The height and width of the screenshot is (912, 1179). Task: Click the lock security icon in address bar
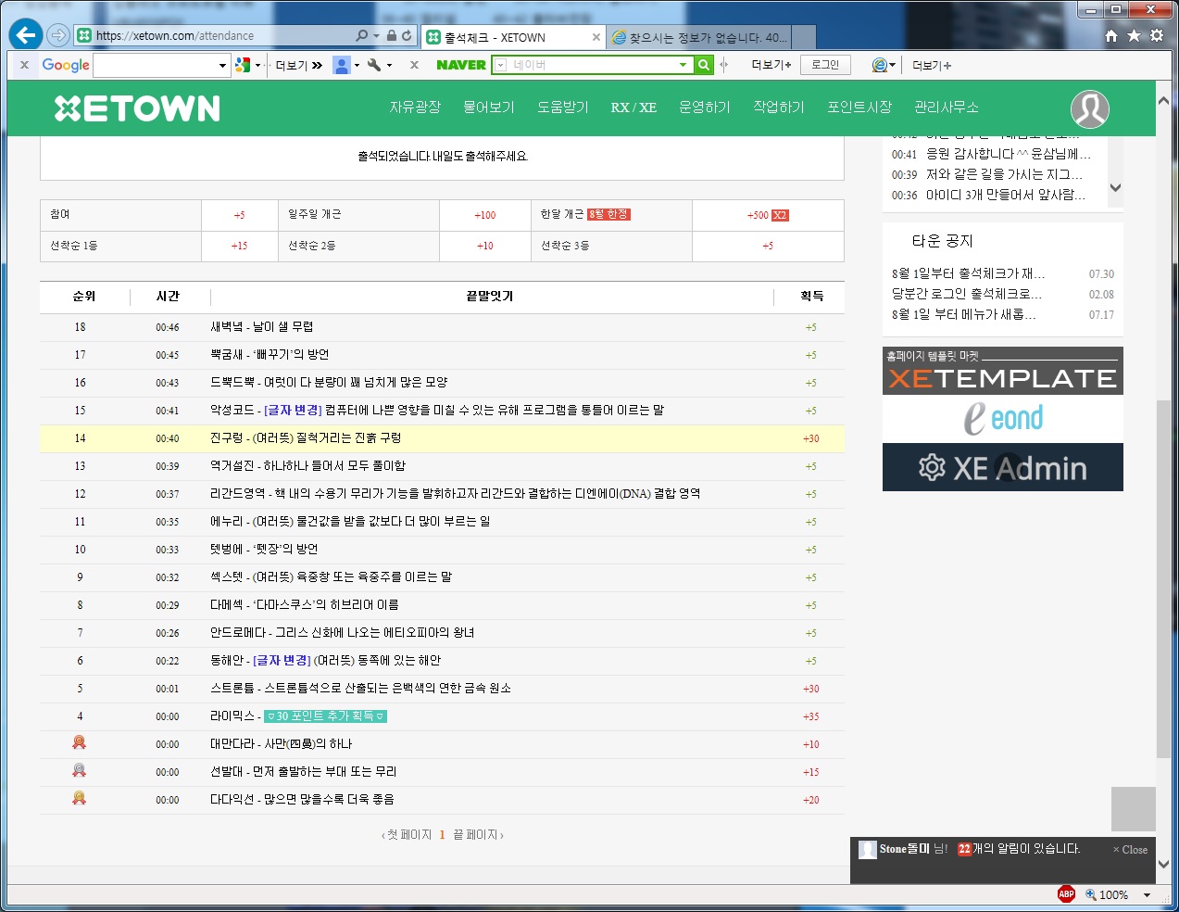pos(392,35)
